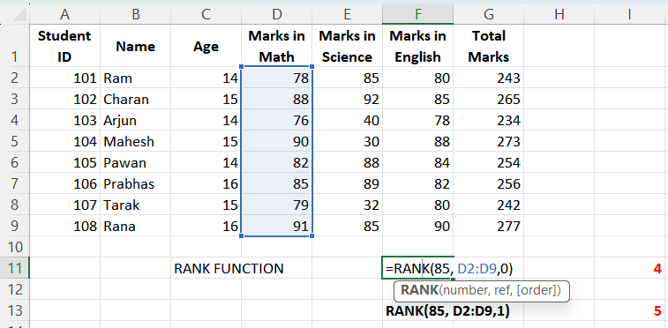668x328 pixels.
Task: Click Math marks cell with 76
Action: [277, 121]
